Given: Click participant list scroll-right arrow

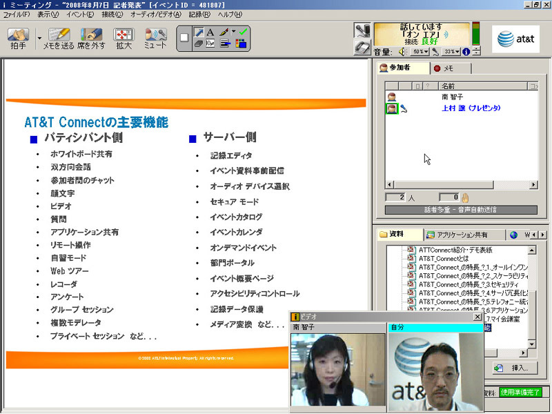Looking at the screenshot, I should pyautogui.click(x=533, y=184).
